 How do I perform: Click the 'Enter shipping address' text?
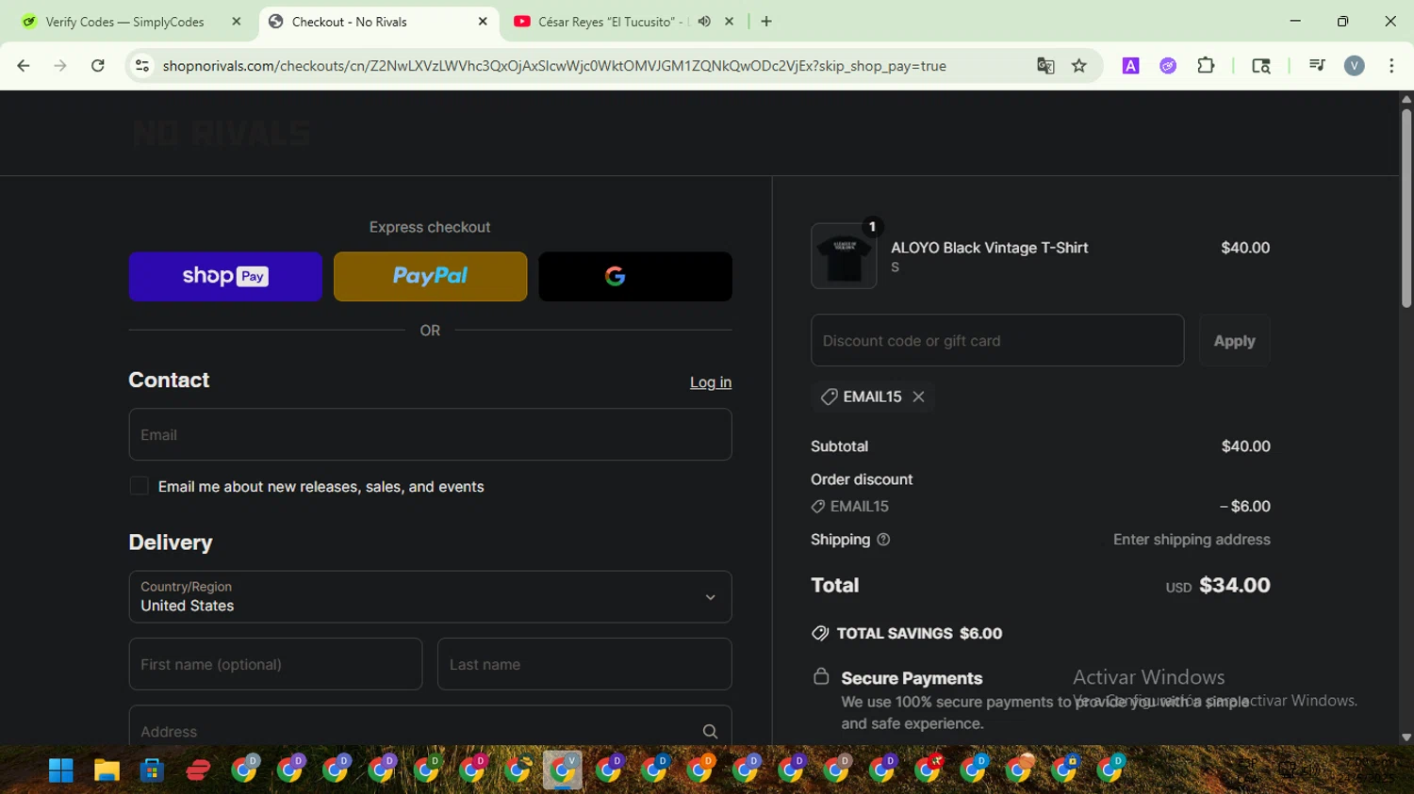pos(1192,540)
